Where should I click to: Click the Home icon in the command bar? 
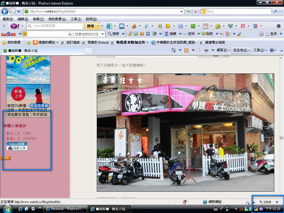[x=174, y=50]
